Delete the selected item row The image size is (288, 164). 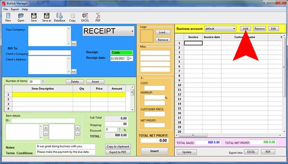75,82
